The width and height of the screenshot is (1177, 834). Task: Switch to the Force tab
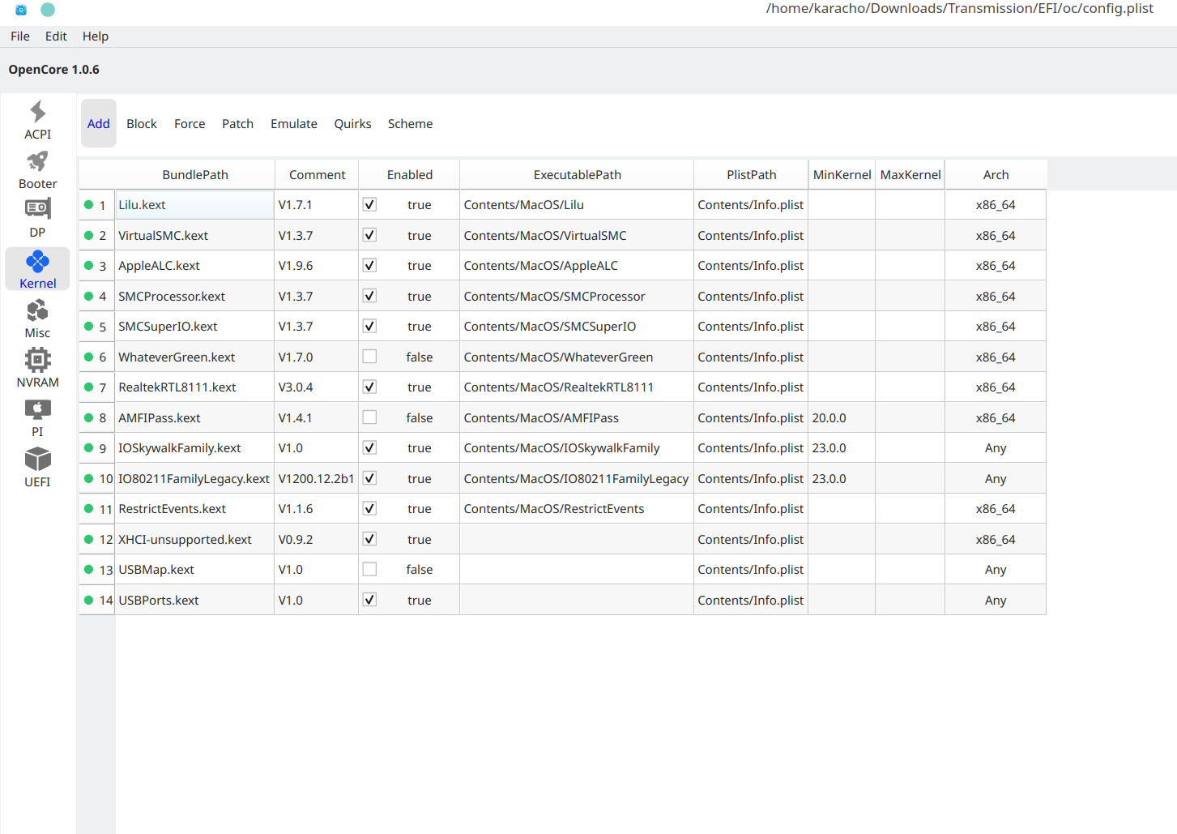coord(190,123)
